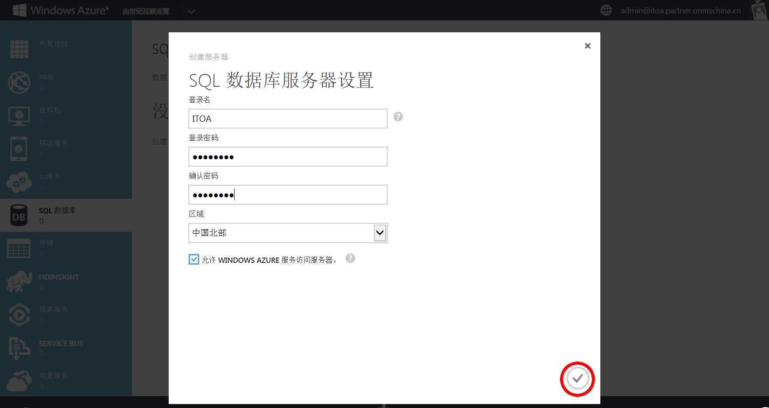Confirm with the checkmark complete button
769x408 pixels.
click(577, 379)
